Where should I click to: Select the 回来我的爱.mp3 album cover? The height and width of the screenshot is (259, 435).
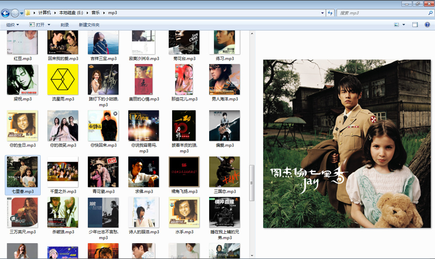pyautogui.click(x=63, y=43)
